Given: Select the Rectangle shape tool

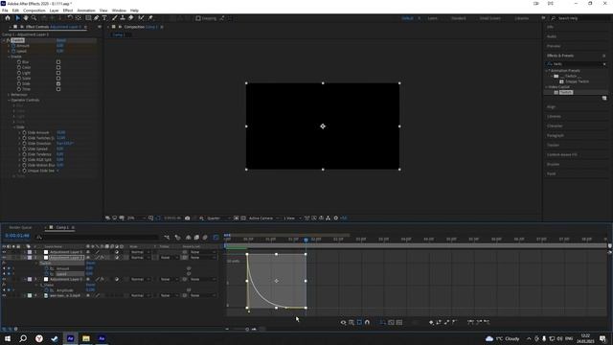Looking at the screenshot, I should [88, 18].
